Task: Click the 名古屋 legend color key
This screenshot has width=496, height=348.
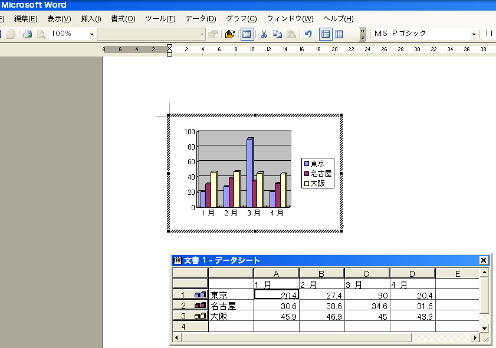Action: point(307,174)
